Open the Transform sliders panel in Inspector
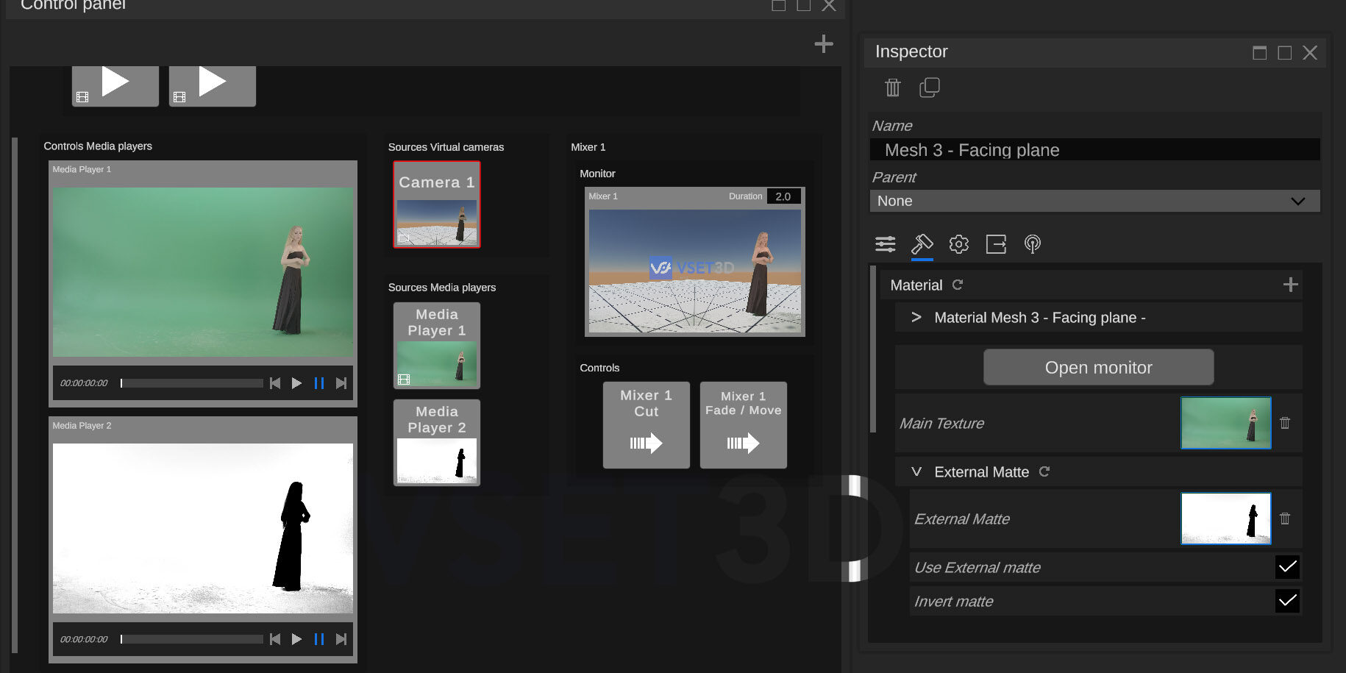Viewport: 1346px width, 673px height. tap(885, 244)
